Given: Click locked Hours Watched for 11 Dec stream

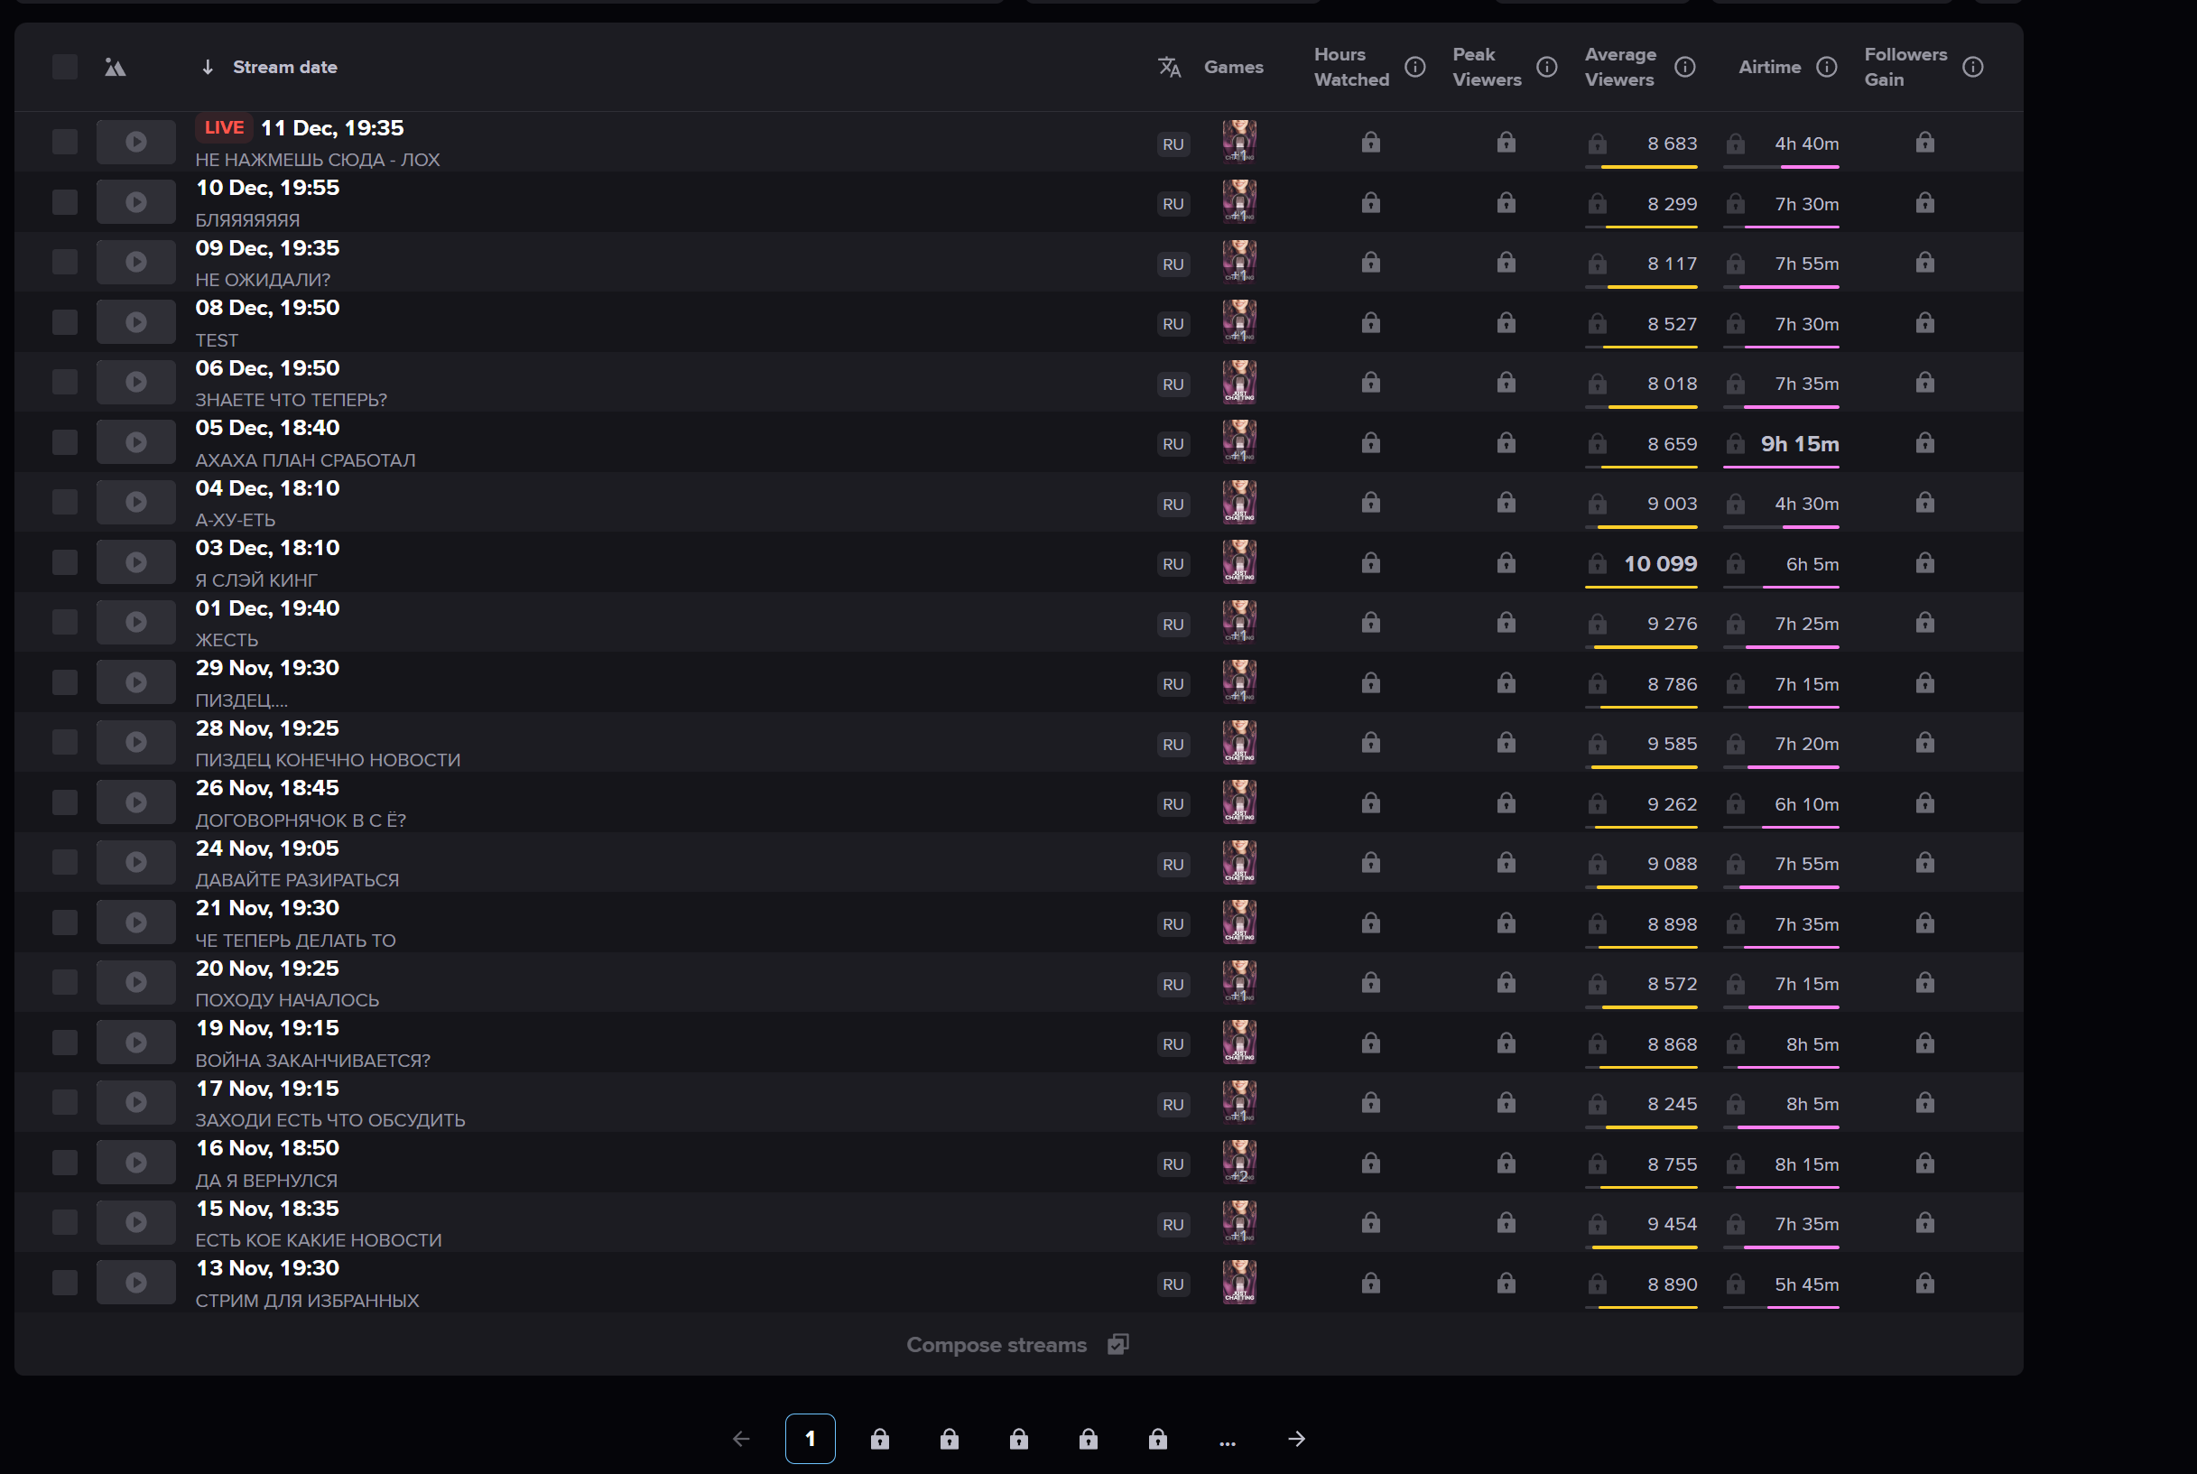Looking at the screenshot, I should pyautogui.click(x=1371, y=143).
